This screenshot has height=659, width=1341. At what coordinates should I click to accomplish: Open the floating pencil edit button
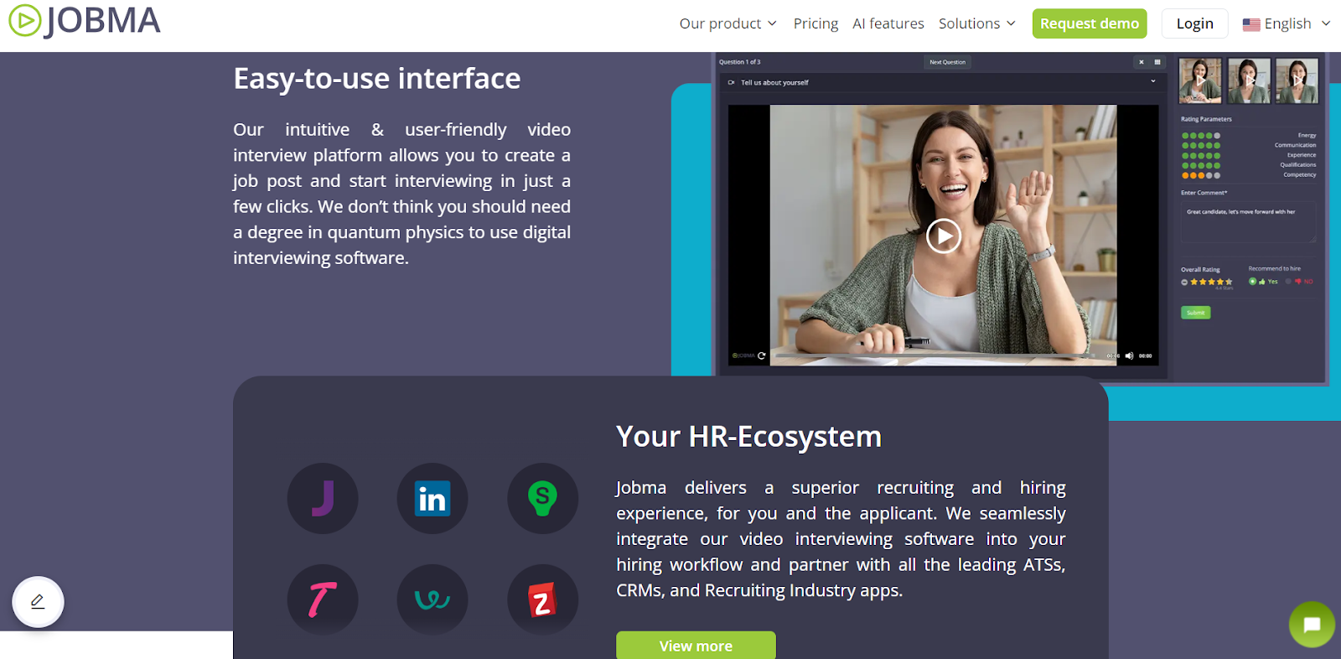click(38, 602)
